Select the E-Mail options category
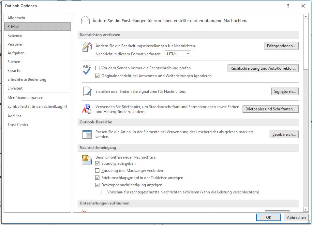 (x=37, y=27)
